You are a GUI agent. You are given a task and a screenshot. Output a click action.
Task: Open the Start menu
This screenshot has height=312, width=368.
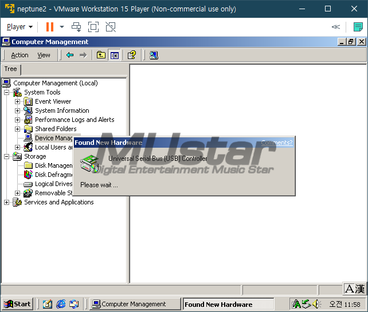(x=17, y=304)
